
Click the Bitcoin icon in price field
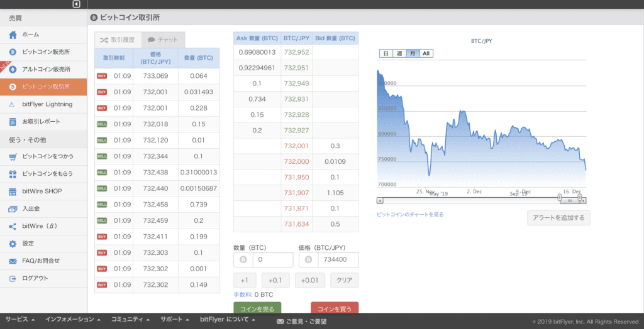click(308, 260)
